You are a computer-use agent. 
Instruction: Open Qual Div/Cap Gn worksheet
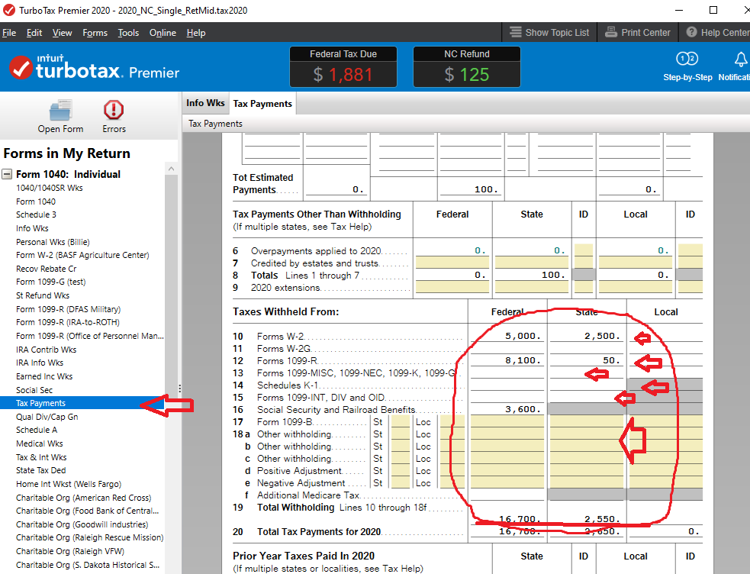click(x=47, y=417)
